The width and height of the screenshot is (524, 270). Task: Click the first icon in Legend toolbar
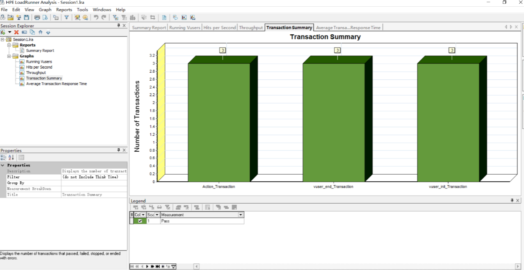point(135,207)
